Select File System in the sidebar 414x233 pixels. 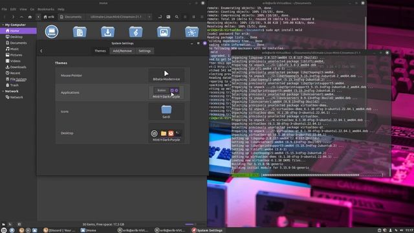tap(18, 79)
